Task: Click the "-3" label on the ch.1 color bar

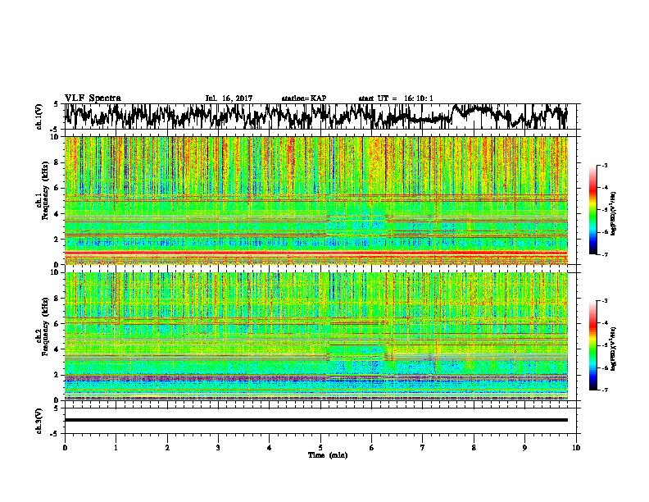Action: pyautogui.click(x=605, y=165)
